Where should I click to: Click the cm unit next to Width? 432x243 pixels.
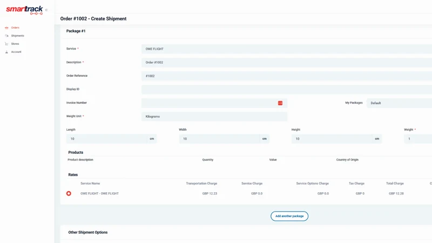pos(265,139)
